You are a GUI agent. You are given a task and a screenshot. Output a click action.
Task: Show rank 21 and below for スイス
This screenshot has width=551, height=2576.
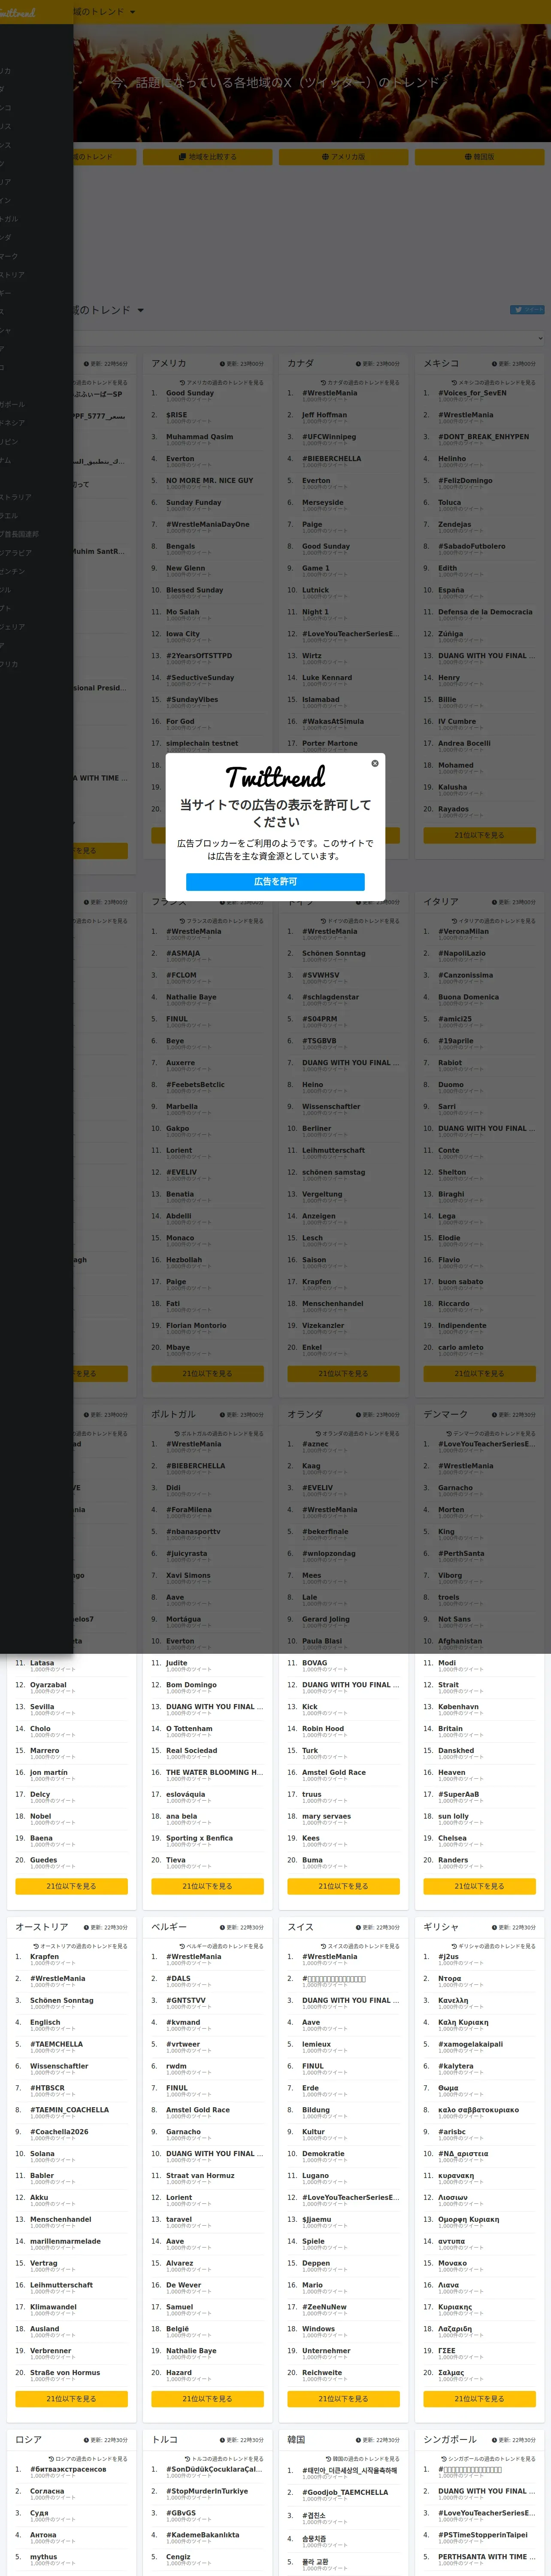click(343, 2398)
